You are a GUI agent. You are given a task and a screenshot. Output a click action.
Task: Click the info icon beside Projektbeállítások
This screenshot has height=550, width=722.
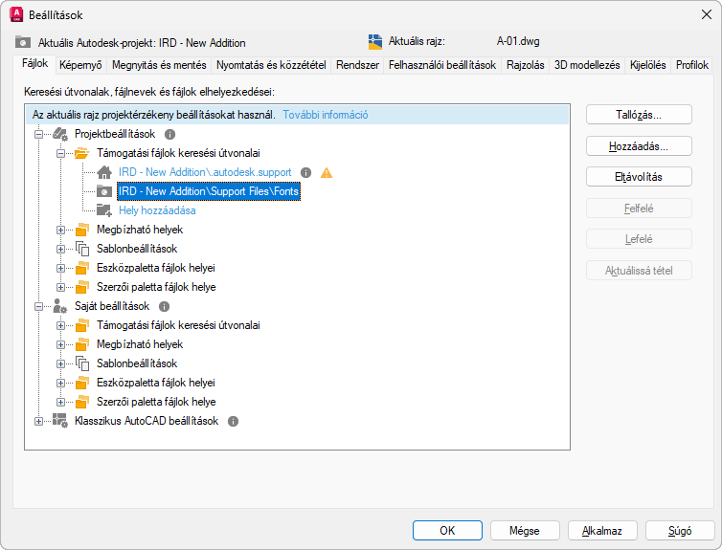point(170,135)
